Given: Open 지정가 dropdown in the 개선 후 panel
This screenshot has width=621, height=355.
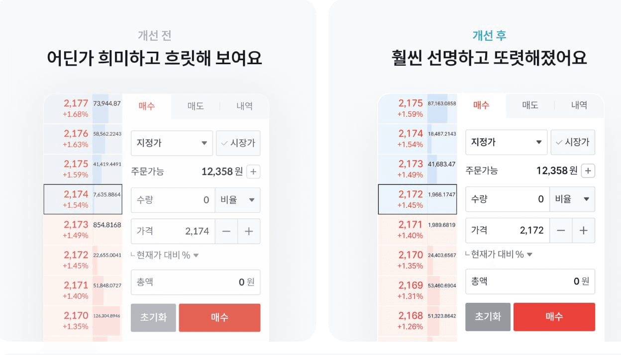Looking at the screenshot, I should pos(506,142).
